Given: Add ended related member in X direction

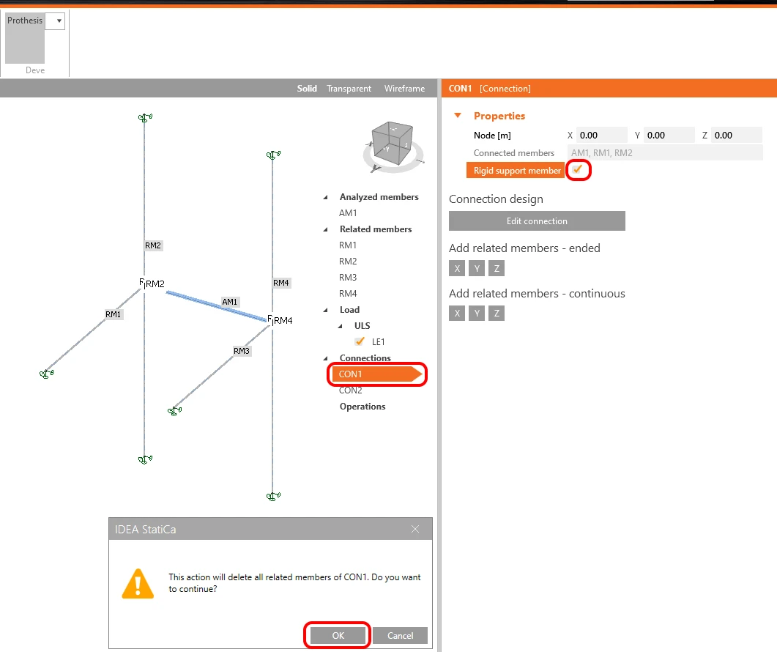Looking at the screenshot, I should pos(457,268).
